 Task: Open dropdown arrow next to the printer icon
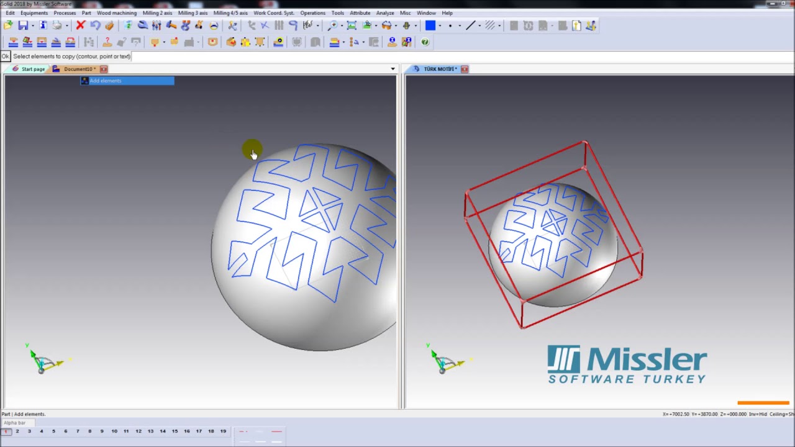66,25
